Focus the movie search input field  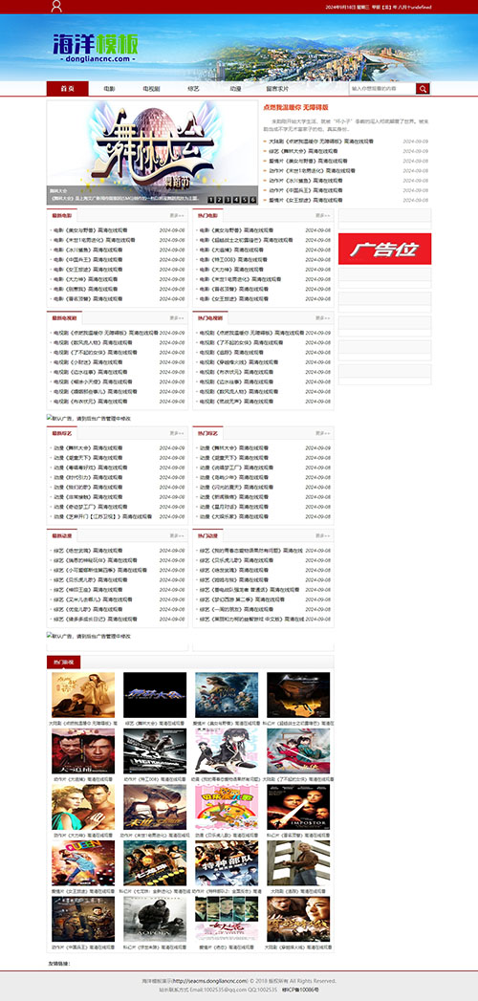tap(382, 89)
